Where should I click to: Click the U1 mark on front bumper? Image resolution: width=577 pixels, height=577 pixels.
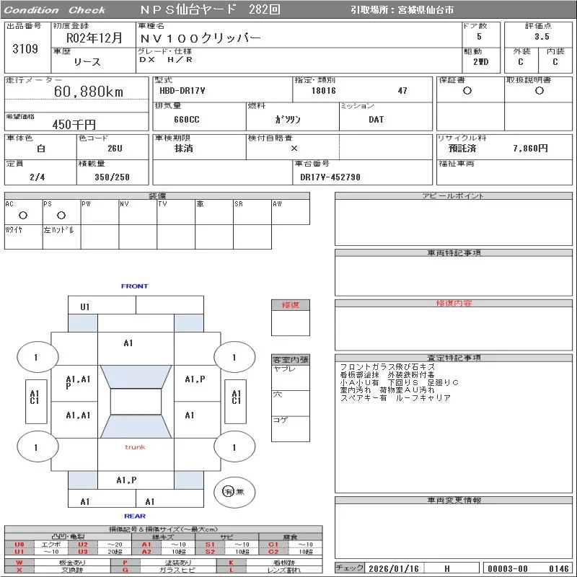(x=85, y=307)
